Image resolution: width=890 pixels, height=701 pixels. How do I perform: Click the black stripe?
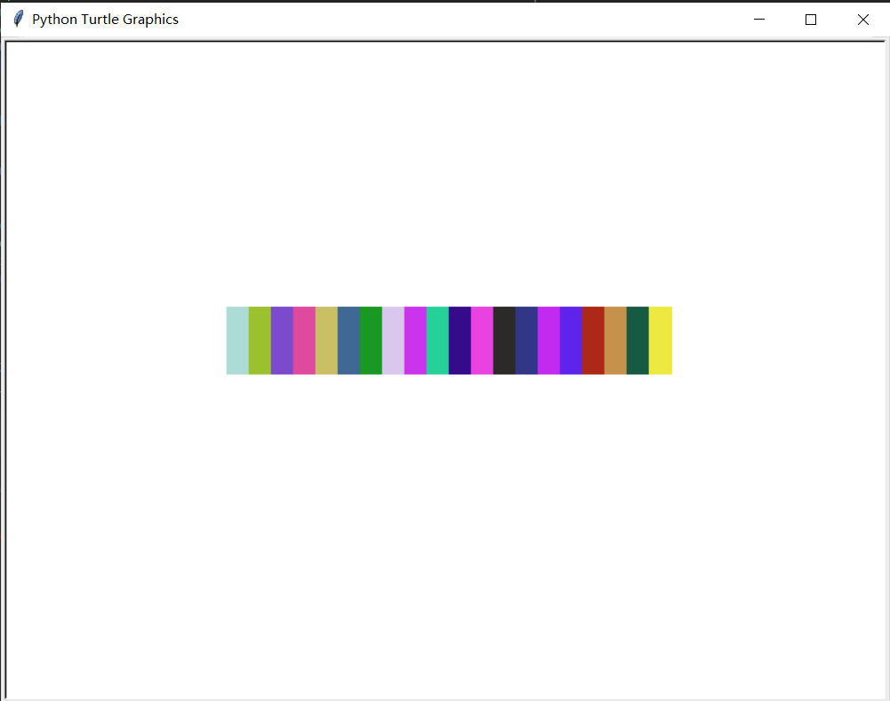[x=505, y=341]
